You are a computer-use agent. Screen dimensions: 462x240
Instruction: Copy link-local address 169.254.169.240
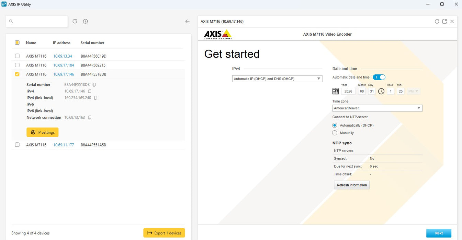(95, 98)
